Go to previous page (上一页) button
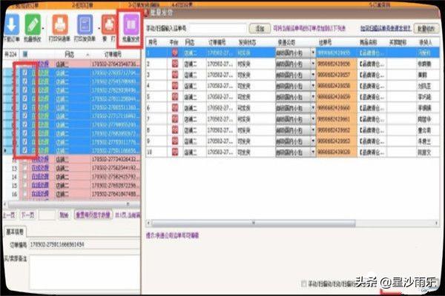445x296 pixels. [10, 215]
